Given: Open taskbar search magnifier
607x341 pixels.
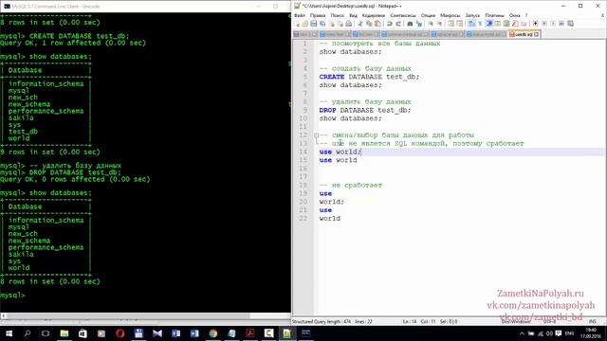Looking at the screenshot, I should click(28, 333).
